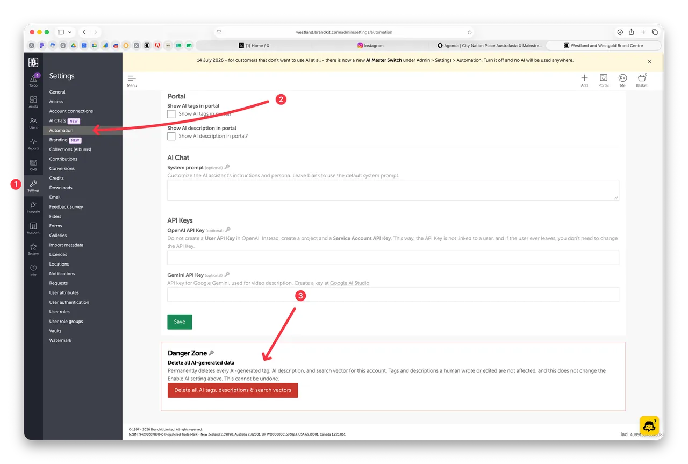The height and width of the screenshot is (464, 688).
Task: Click in the System prompt text area
Action: 393,190
